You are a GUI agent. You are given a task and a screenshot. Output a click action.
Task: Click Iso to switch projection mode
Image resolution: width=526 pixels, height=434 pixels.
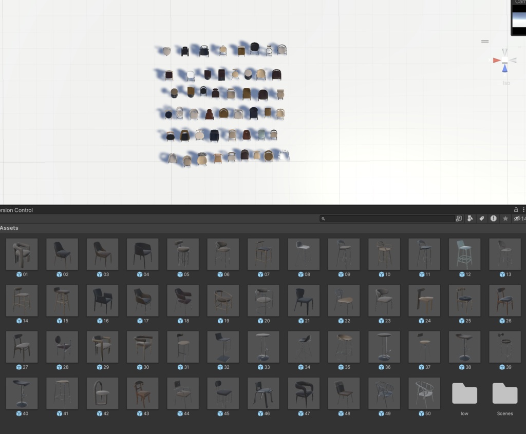506,83
